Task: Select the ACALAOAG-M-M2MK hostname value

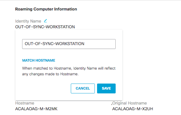Action: pyautogui.click(x=37, y=109)
